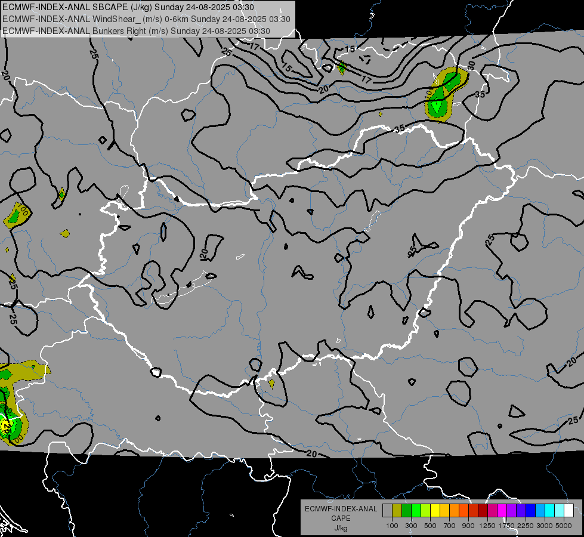The height and width of the screenshot is (537, 584).
Task: Click the legend value 300
Action: (411, 526)
